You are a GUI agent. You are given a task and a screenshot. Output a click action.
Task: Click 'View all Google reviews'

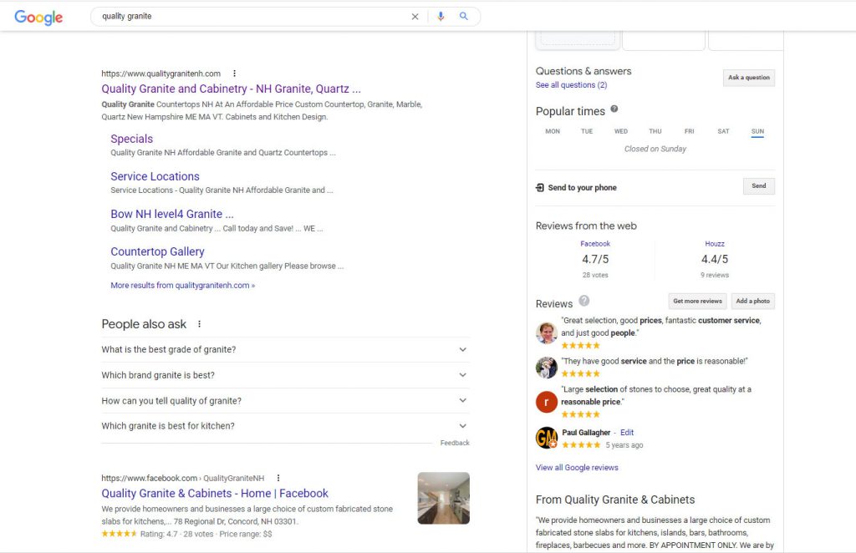click(577, 468)
